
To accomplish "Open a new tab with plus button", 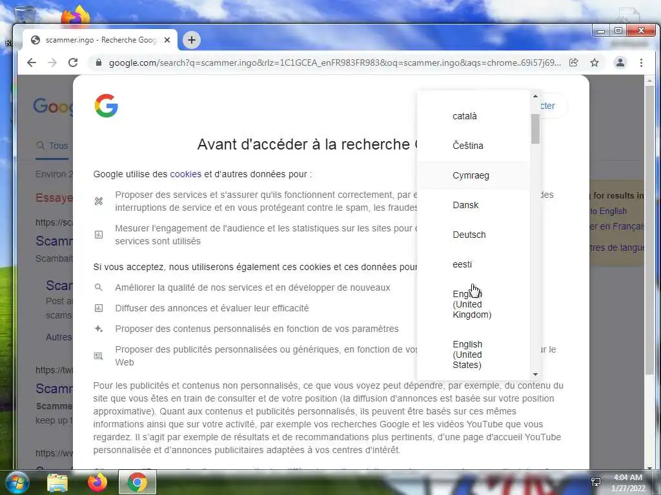I will (x=191, y=40).
